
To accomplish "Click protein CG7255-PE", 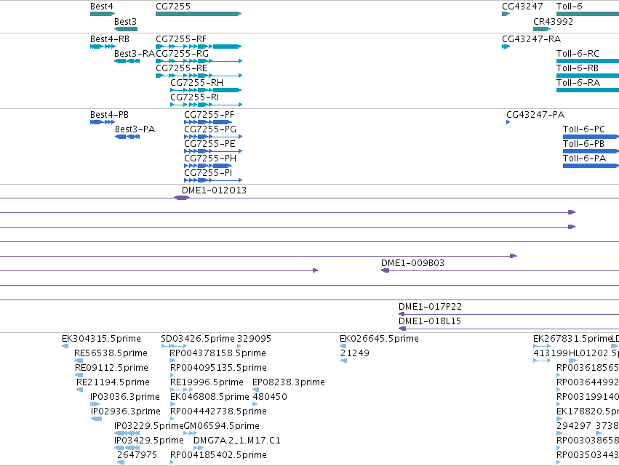I will [213, 151].
